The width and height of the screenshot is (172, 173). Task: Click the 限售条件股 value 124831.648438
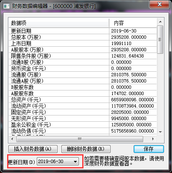coord(127,56)
